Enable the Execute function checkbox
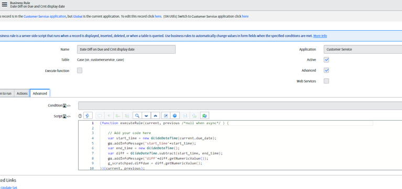This screenshot has width=402, height=189. (x=80, y=70)
